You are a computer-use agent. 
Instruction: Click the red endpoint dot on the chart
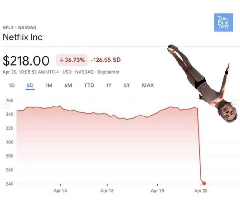point(204,184)
